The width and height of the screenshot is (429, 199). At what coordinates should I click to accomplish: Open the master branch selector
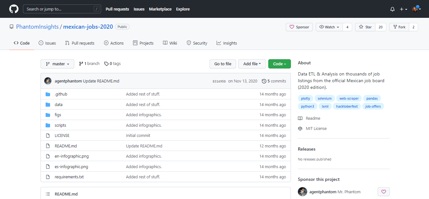click(x=57, y=64)
